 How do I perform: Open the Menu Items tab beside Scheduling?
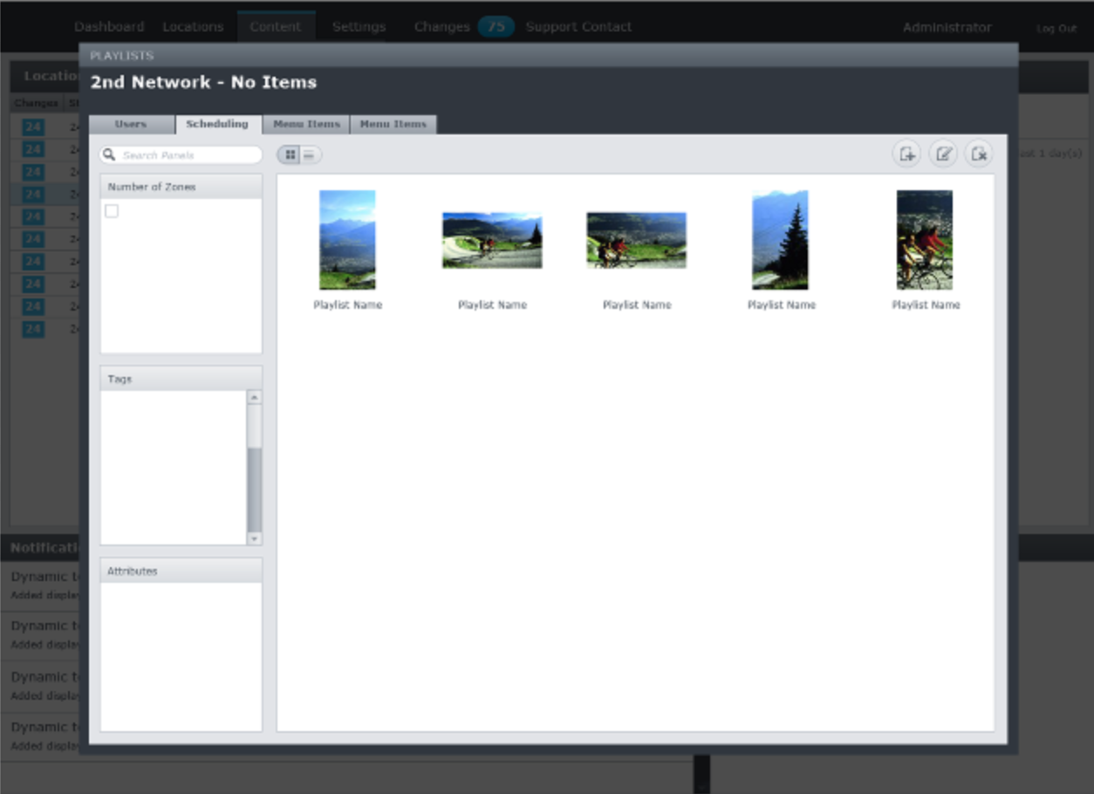point(306,124)
